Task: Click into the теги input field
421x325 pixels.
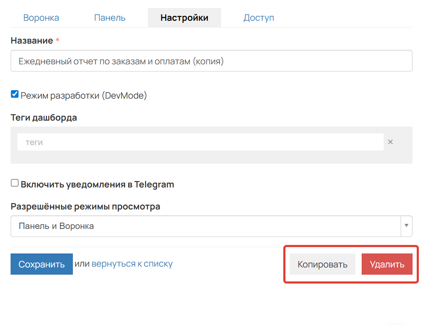Action: [200, 143]
